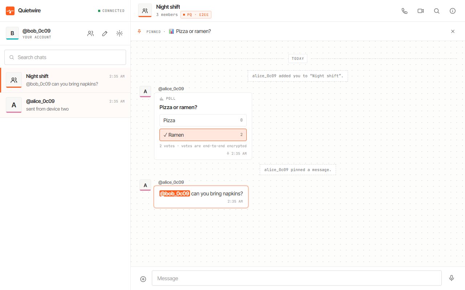465x290 pixels.
Task: Click the Search chats field
Action: [65, 57]
